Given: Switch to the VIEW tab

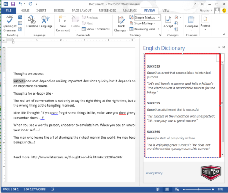Looking at the screenshot, I should [x=166, y=11].
